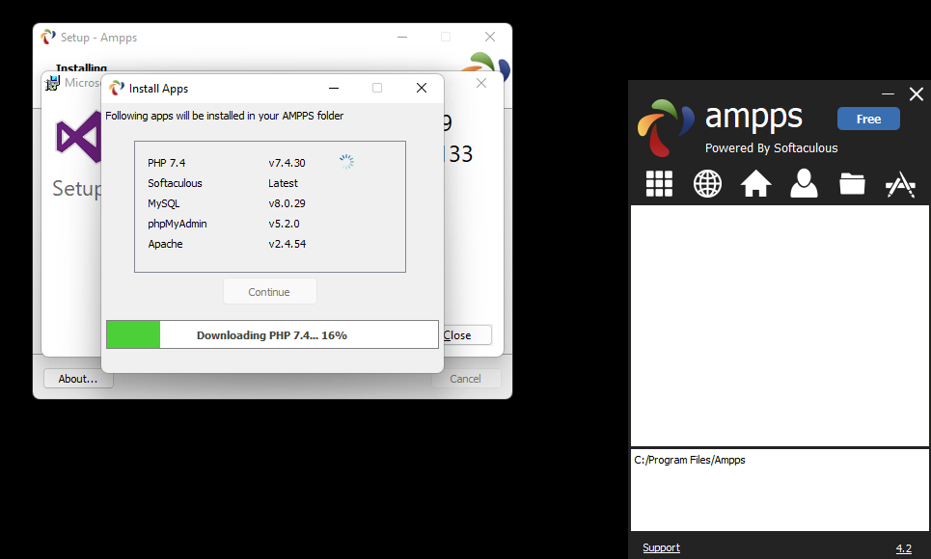This screenshot has width=931, height=559.
Task: Open the user account icon
Action: [804, 183]
